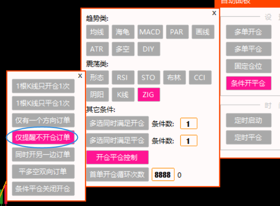
Task: Select the CCI indicator button
Action: point(200,78)
